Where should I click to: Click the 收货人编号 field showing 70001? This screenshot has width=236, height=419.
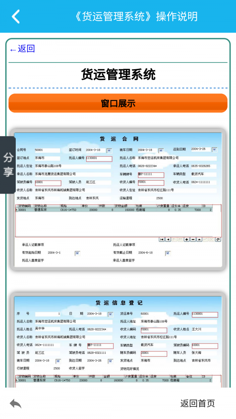click(151, 183)
